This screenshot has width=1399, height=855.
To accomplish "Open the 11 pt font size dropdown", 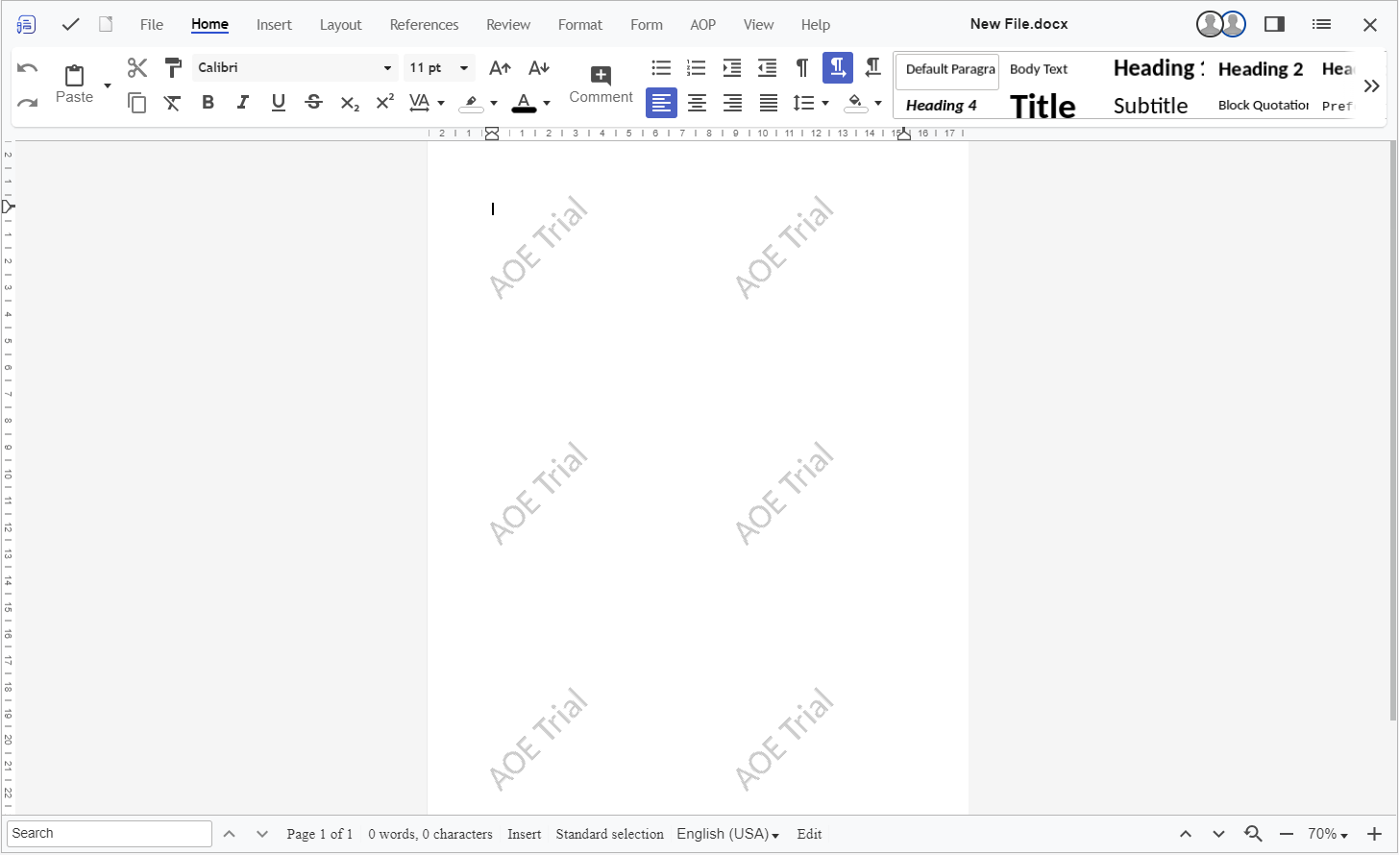I will point(464,68).
